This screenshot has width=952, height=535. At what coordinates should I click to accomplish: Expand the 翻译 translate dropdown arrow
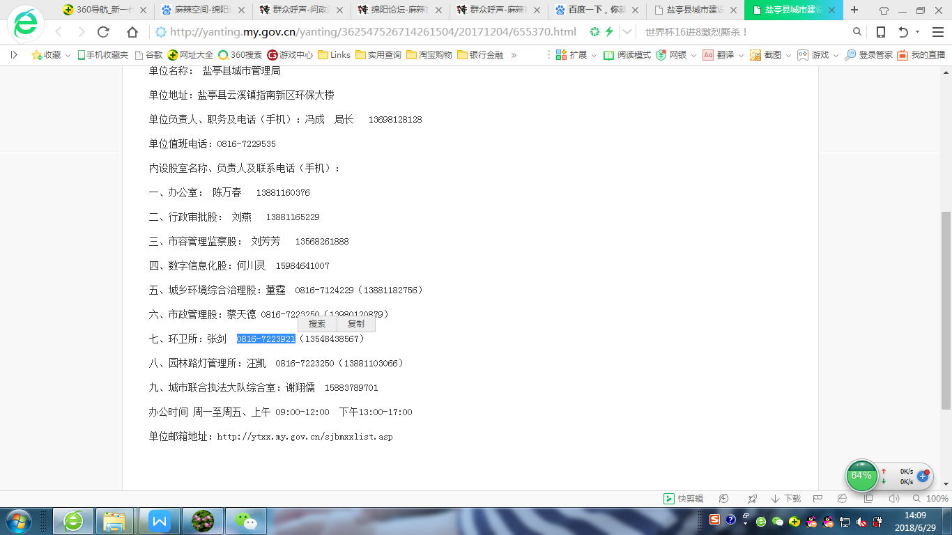tap(741, 55)
